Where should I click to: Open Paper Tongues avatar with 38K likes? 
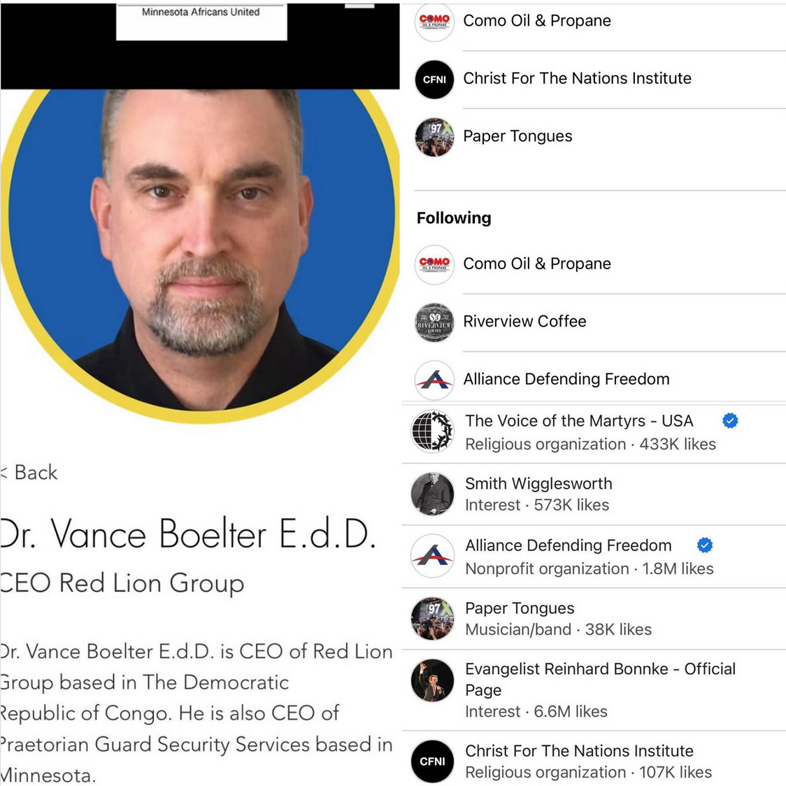click(432, 618)
